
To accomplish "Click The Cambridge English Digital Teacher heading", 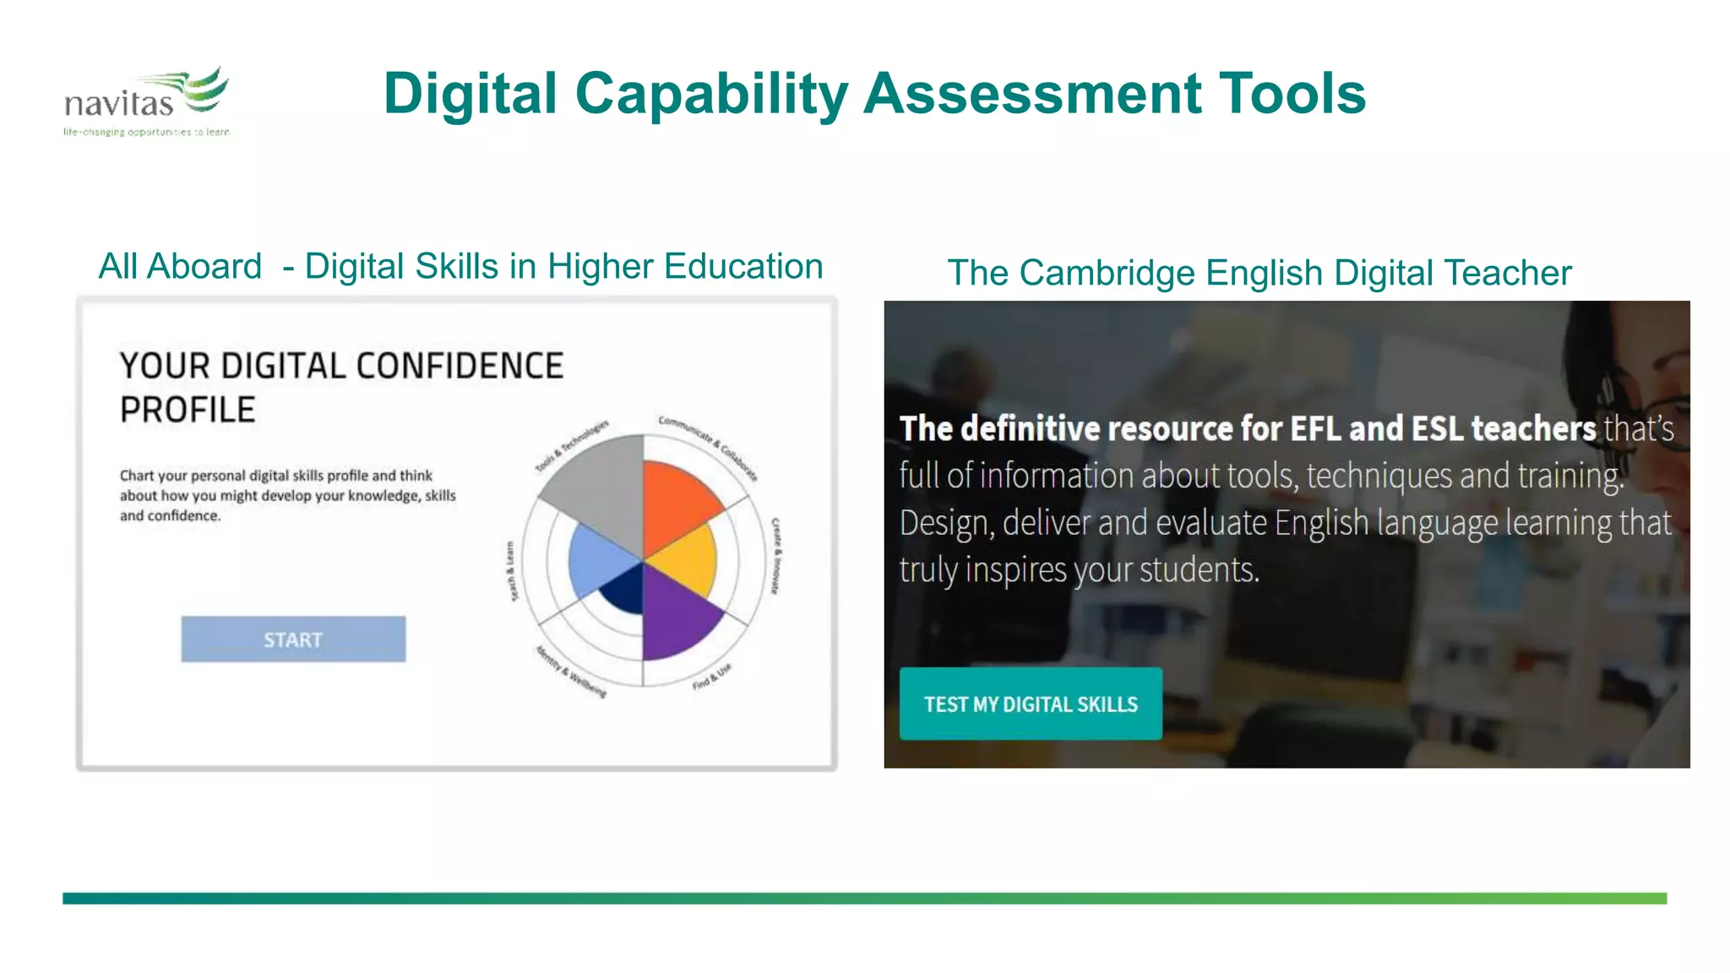I will tap(1259, 273).
